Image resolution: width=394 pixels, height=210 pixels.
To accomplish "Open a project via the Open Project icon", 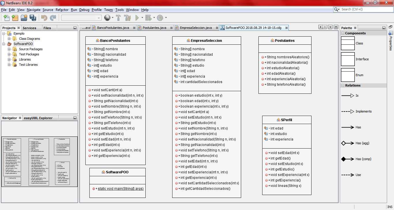I will click(x=24, y=18).
